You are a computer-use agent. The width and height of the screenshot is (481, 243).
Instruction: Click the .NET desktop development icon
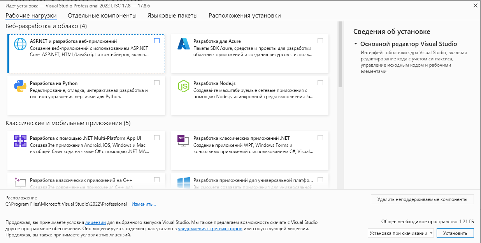[x=183, y=141]
